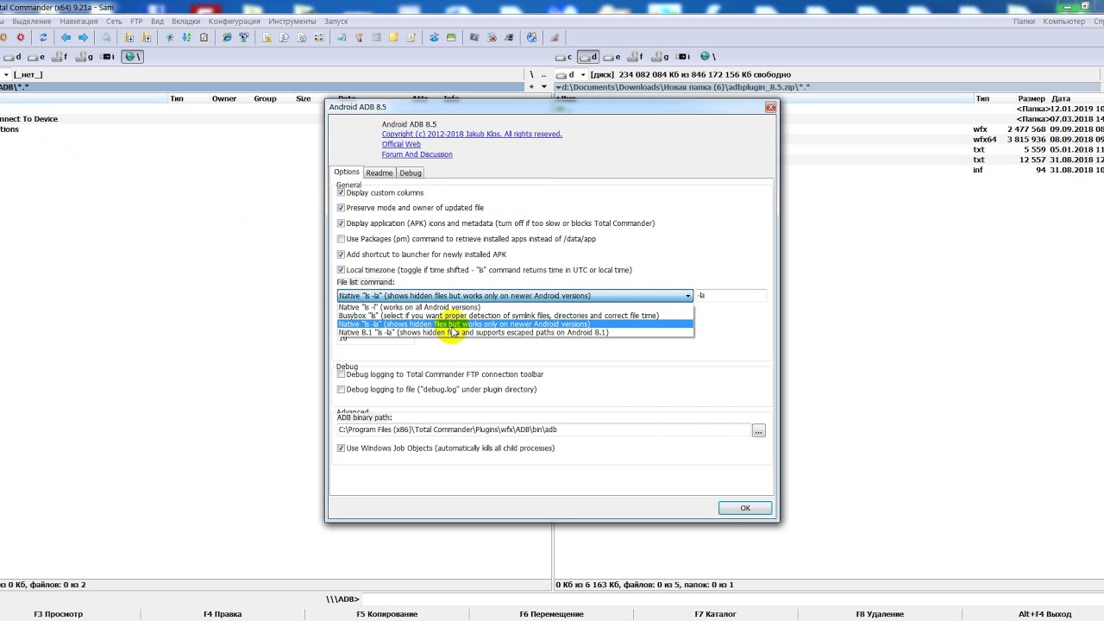Toggle Display application (APK) icons and metadata
The height and width of the screenshot is (621, 1104).
click(x=341, y=223)
